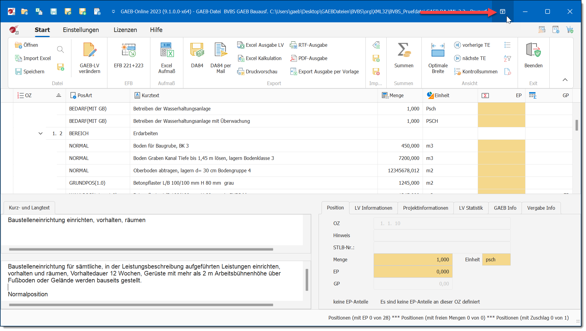The width and height of the screenshot is (586, 331).
Task: Collapse the Erdarbeiten section 1.2
Action: pos(41,133)
